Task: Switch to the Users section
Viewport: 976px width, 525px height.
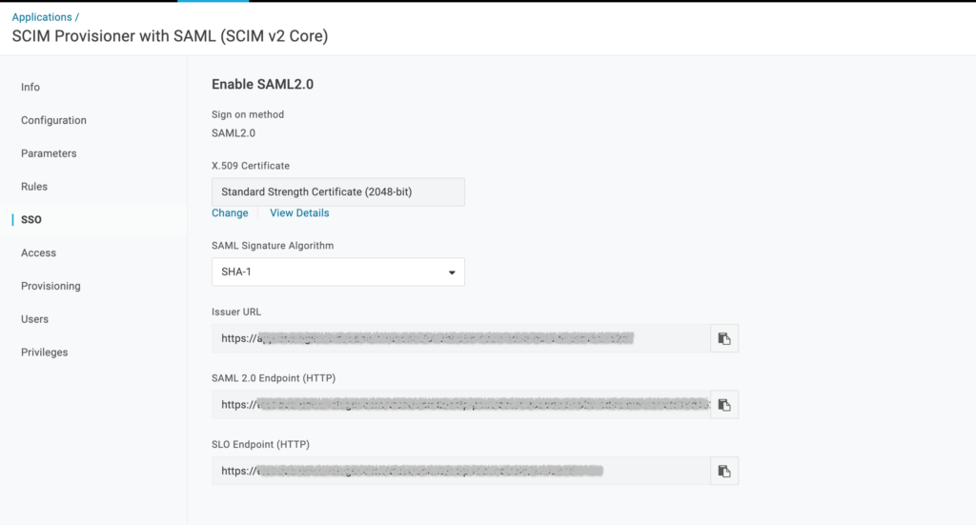Action: [34, 319]
